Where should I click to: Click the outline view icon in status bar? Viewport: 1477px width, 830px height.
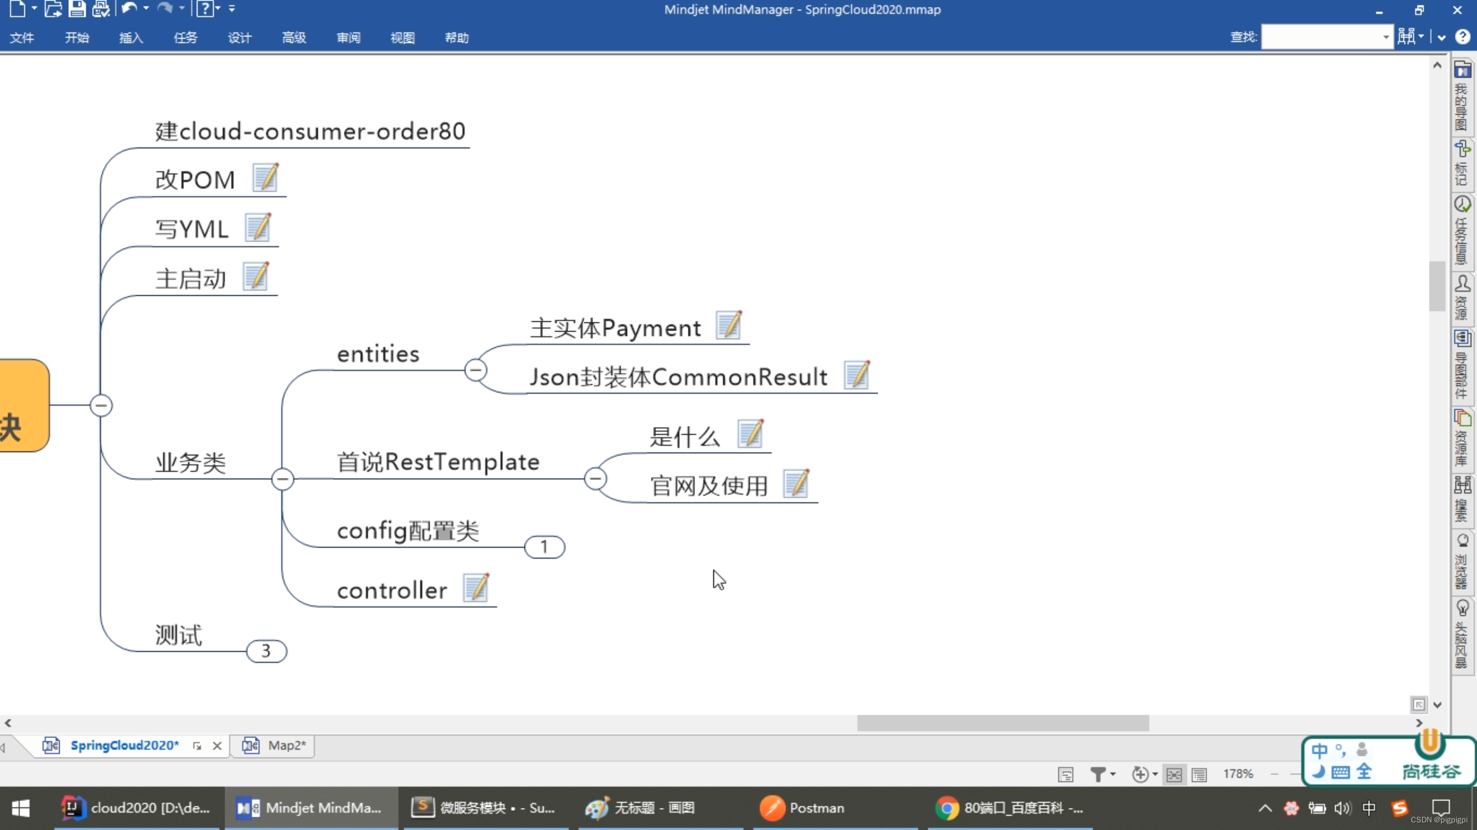[1065, 774]
